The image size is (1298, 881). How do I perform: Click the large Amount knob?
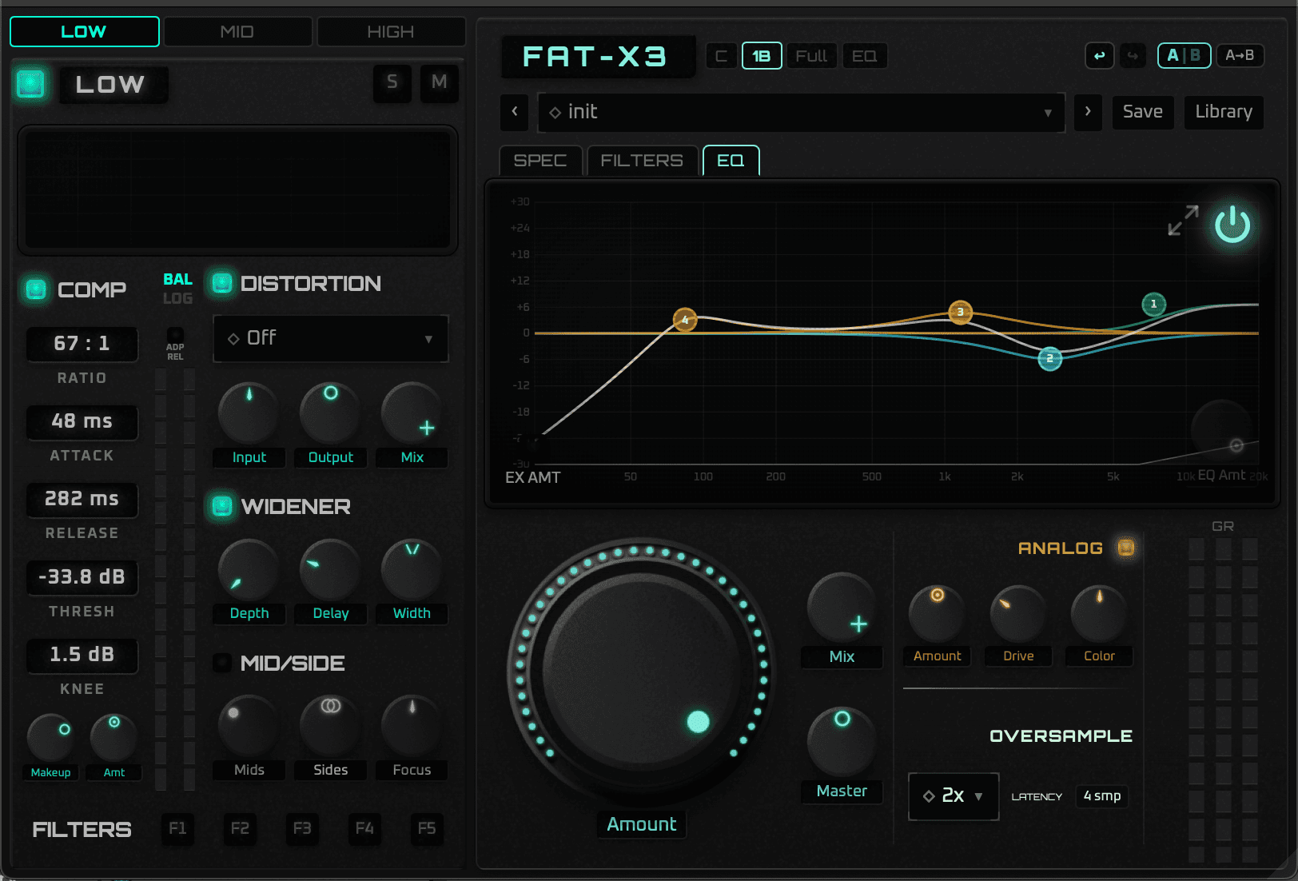pyautogui.click(x=641, y=673)
